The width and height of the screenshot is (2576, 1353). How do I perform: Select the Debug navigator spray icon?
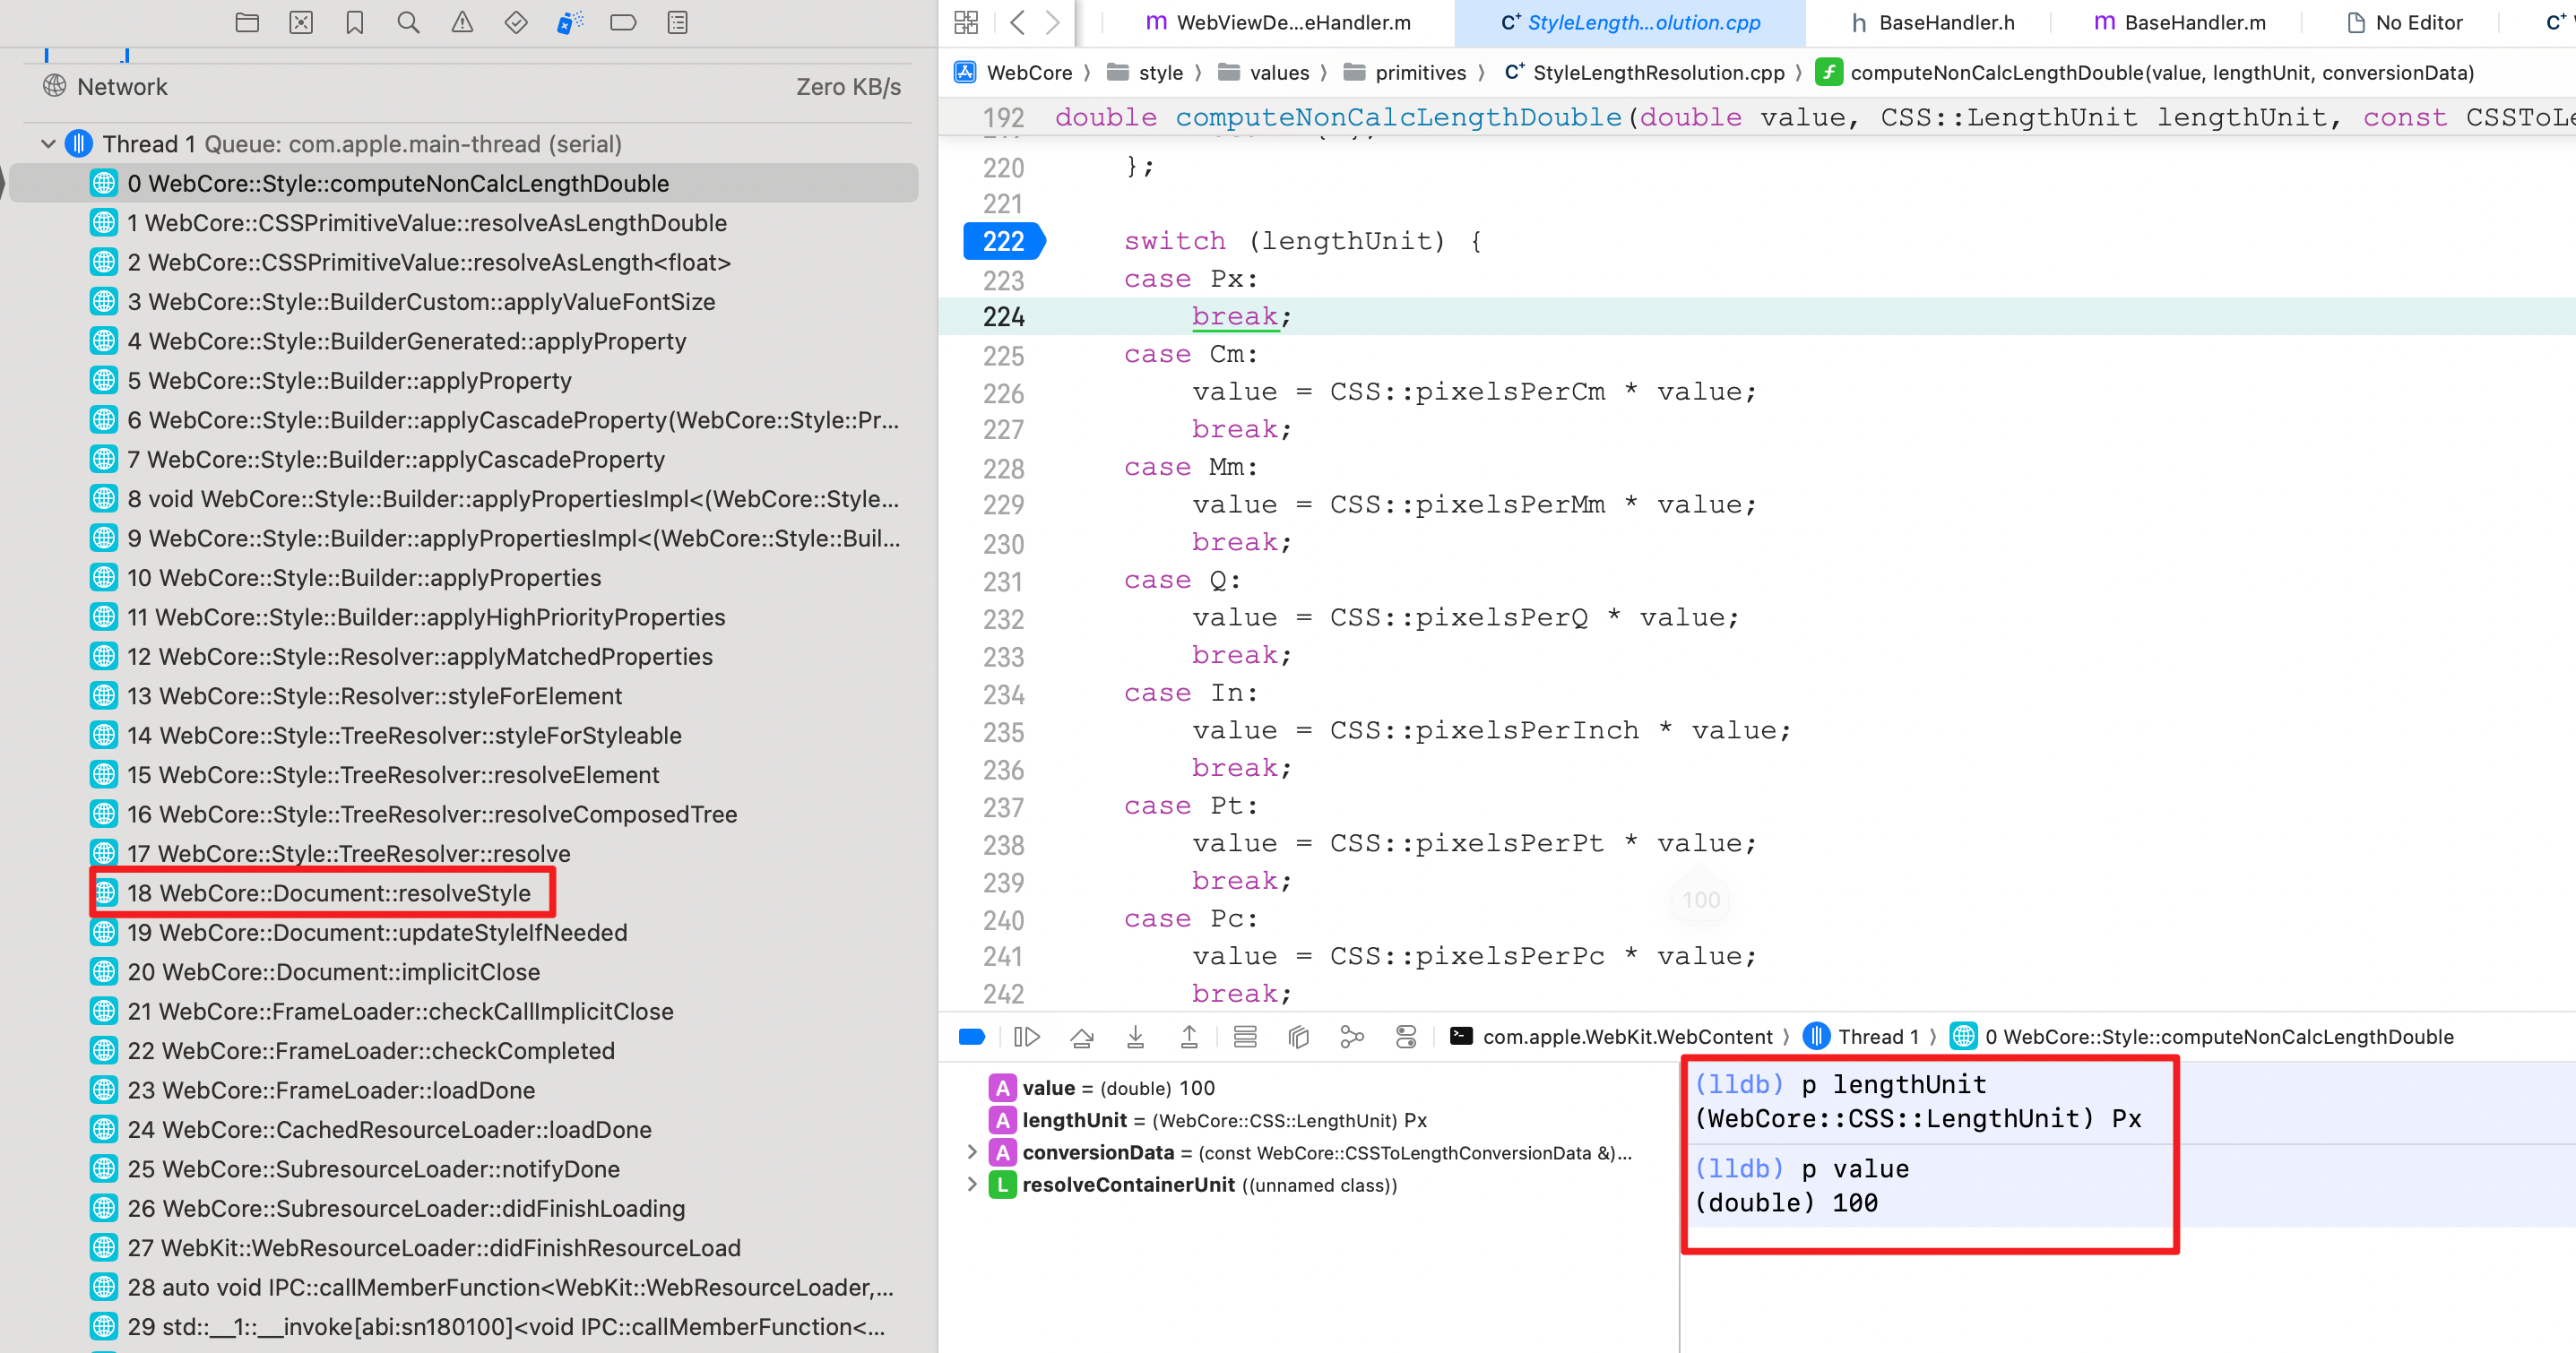pos(570,22)
